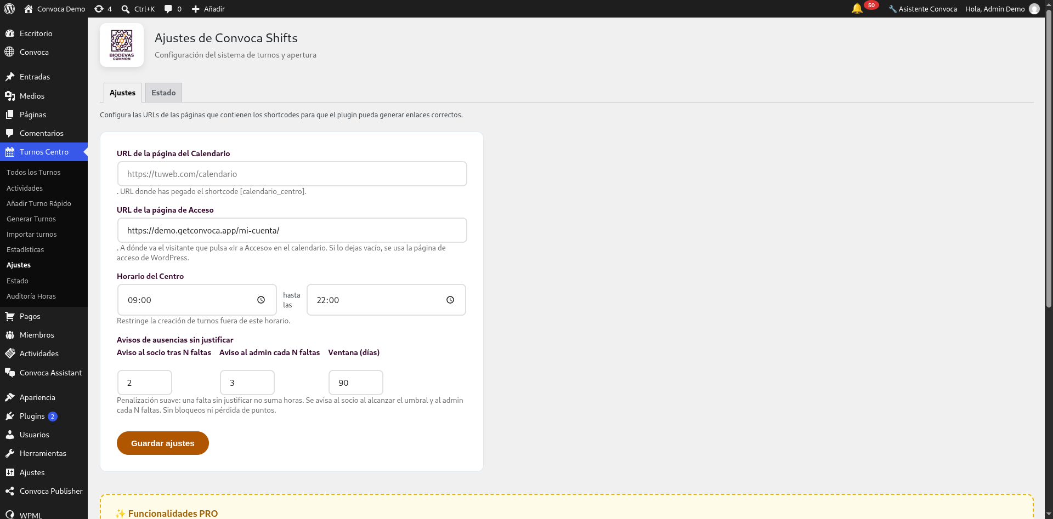Click the Calendario page URL field

[x=292, y=174]
